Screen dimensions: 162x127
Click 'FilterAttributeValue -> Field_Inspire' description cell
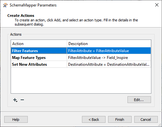pyautogui.click(x=109, y=57)
